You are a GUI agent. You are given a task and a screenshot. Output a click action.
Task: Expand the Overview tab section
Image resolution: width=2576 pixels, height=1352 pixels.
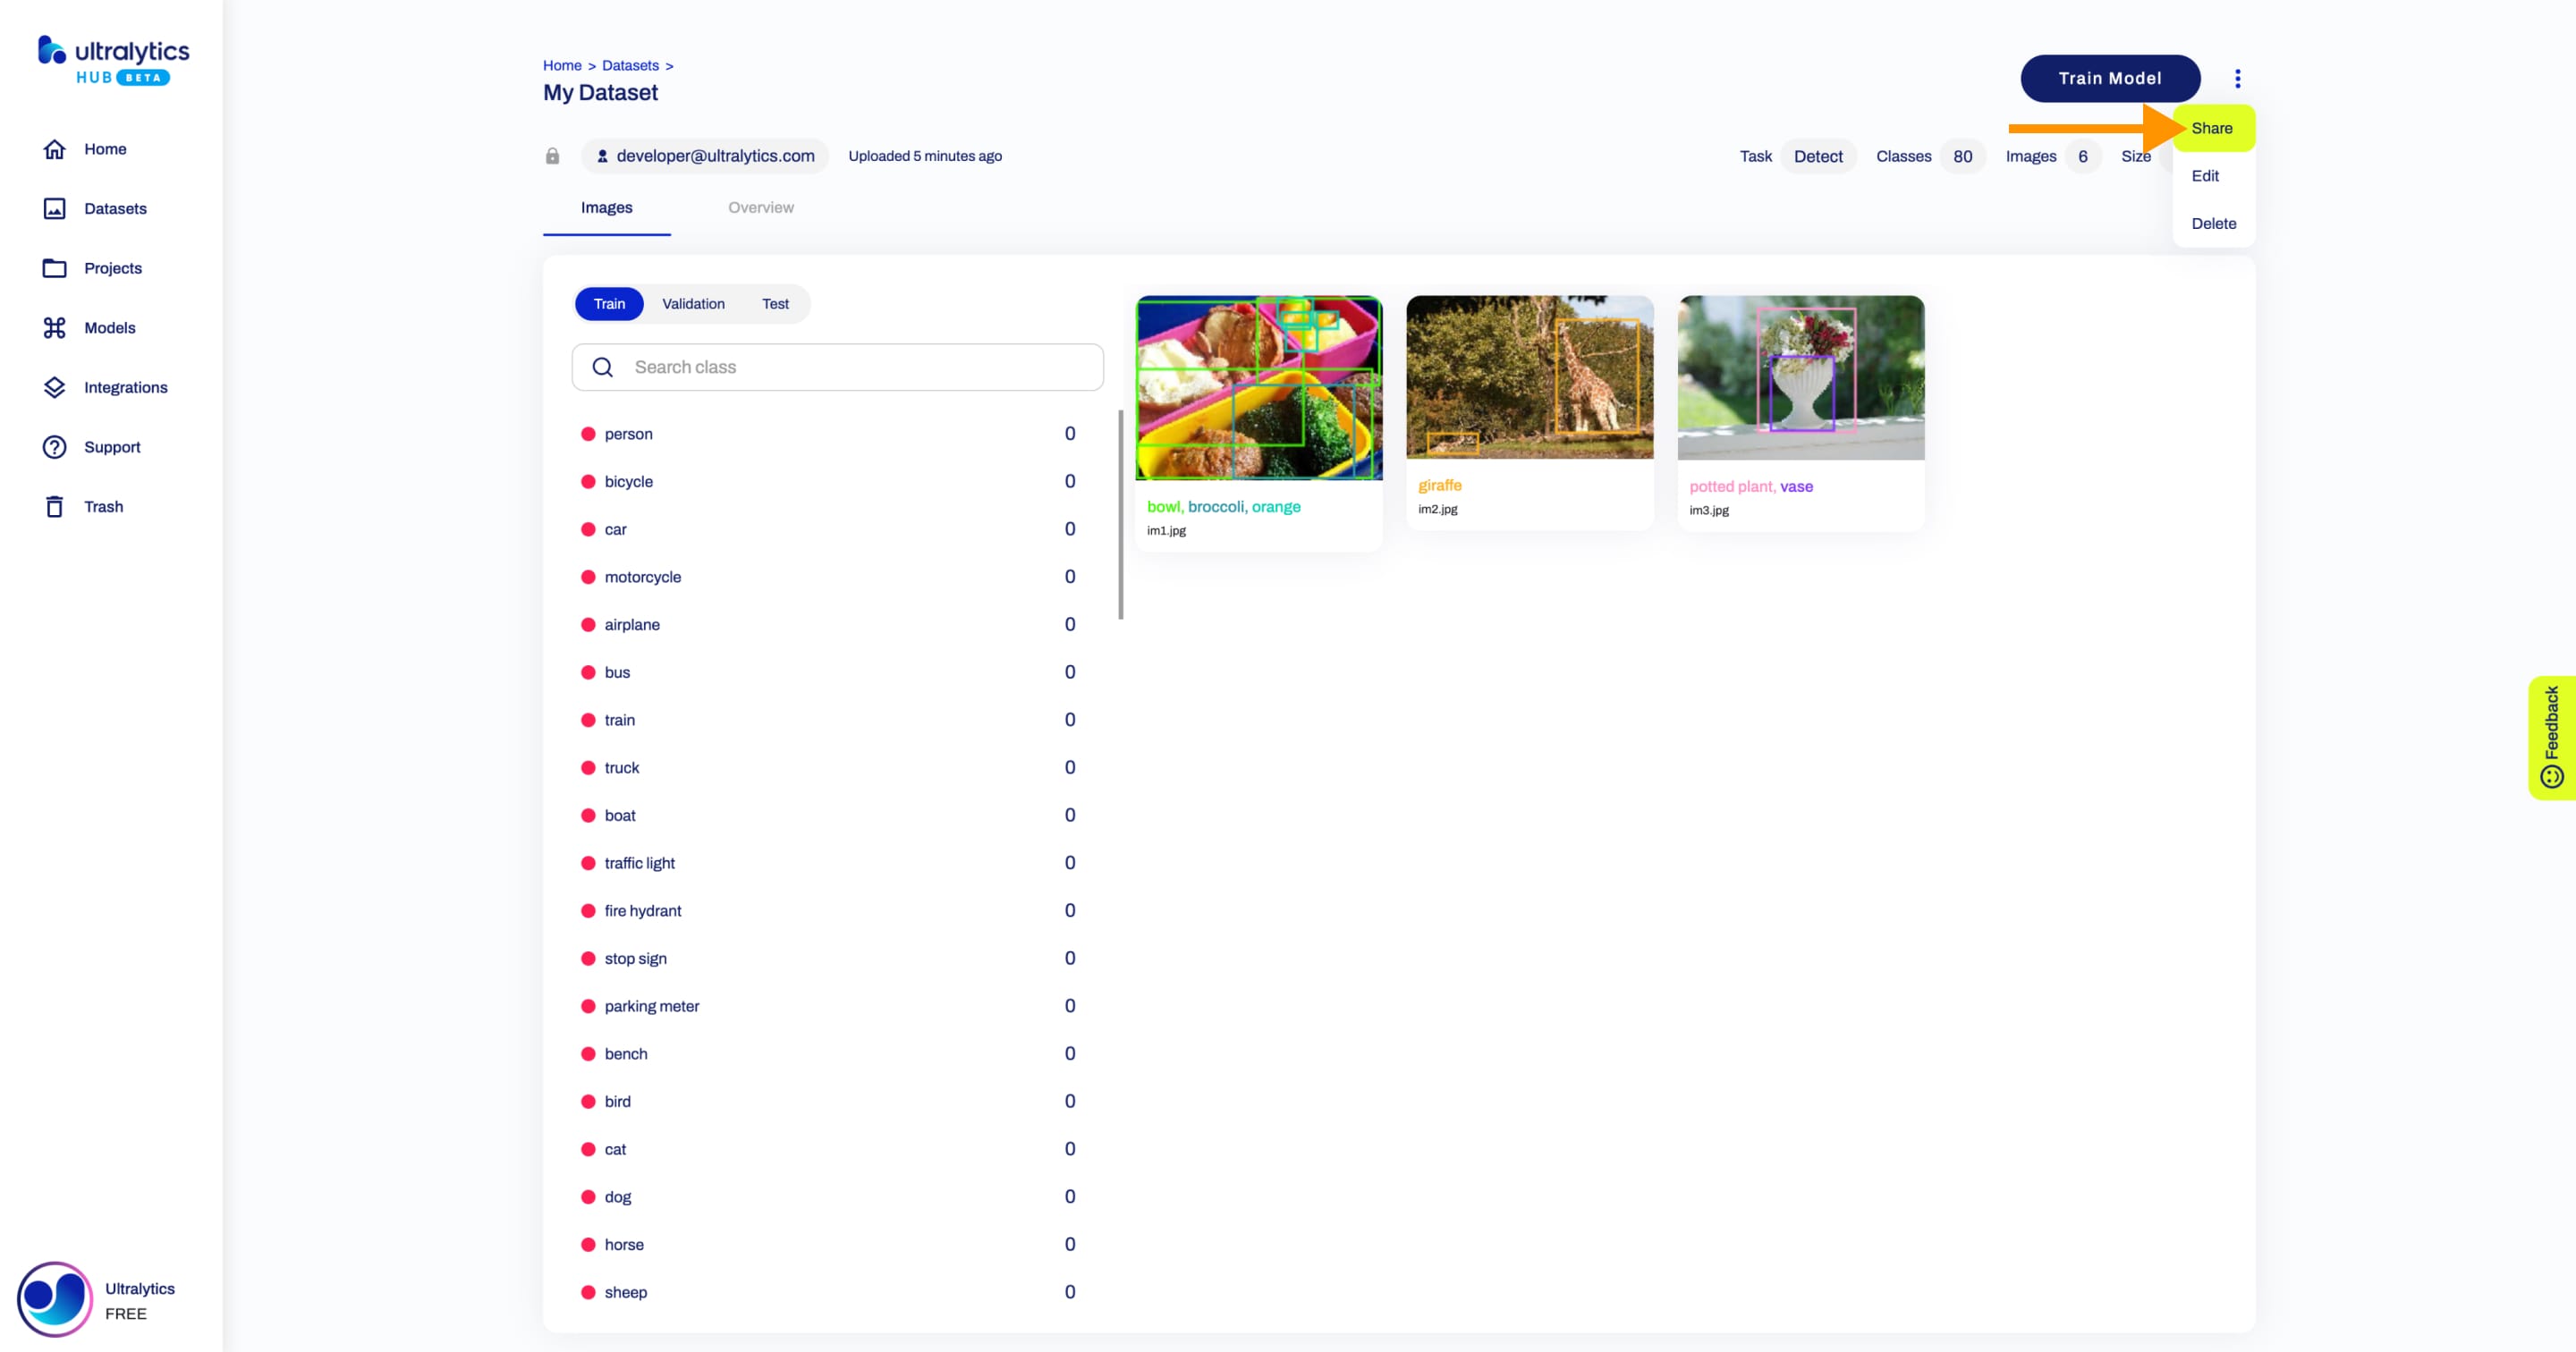click(761, 207)
